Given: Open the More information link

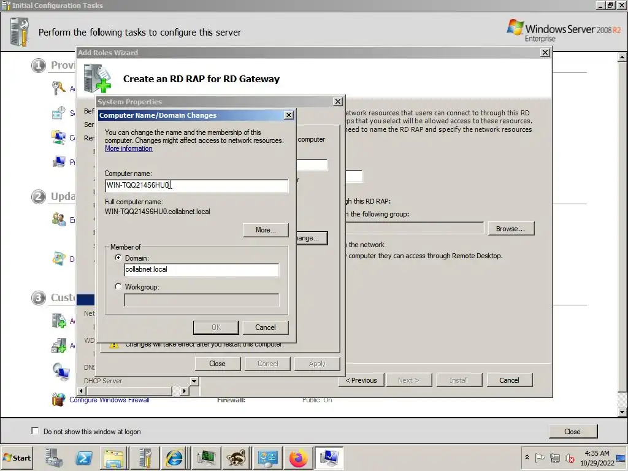Looking at the screenshot, I should click(x=129, y=148).
